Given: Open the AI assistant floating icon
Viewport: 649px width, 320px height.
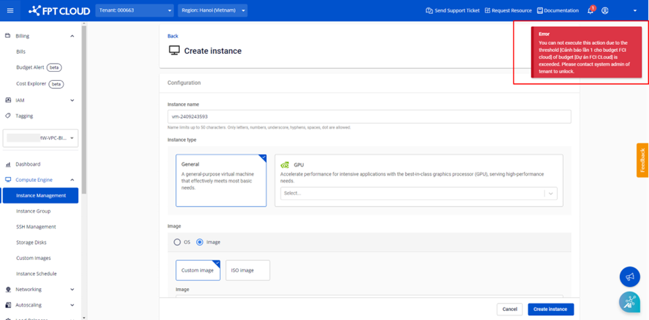Looking at the screenshot, I should 629,302.
